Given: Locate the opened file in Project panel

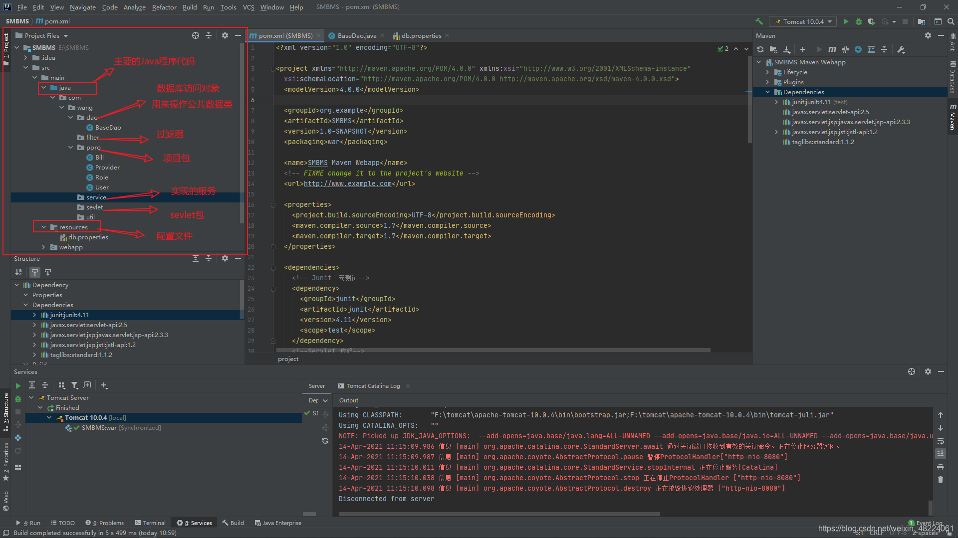Looking at the screenshot, I should point(196,35).
